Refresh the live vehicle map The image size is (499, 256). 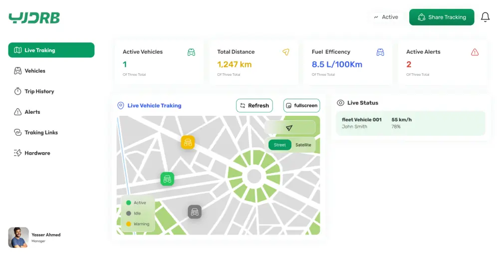[x=254, y=105]
